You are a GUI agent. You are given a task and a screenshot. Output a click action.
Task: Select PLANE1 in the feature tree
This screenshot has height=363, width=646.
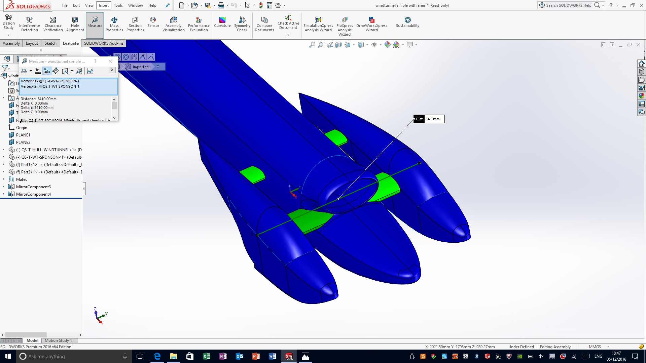[23, 135]
